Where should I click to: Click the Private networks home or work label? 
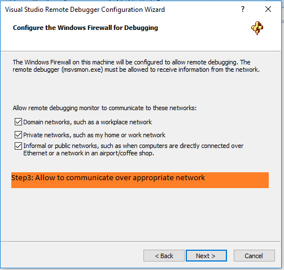coord(94,135)
